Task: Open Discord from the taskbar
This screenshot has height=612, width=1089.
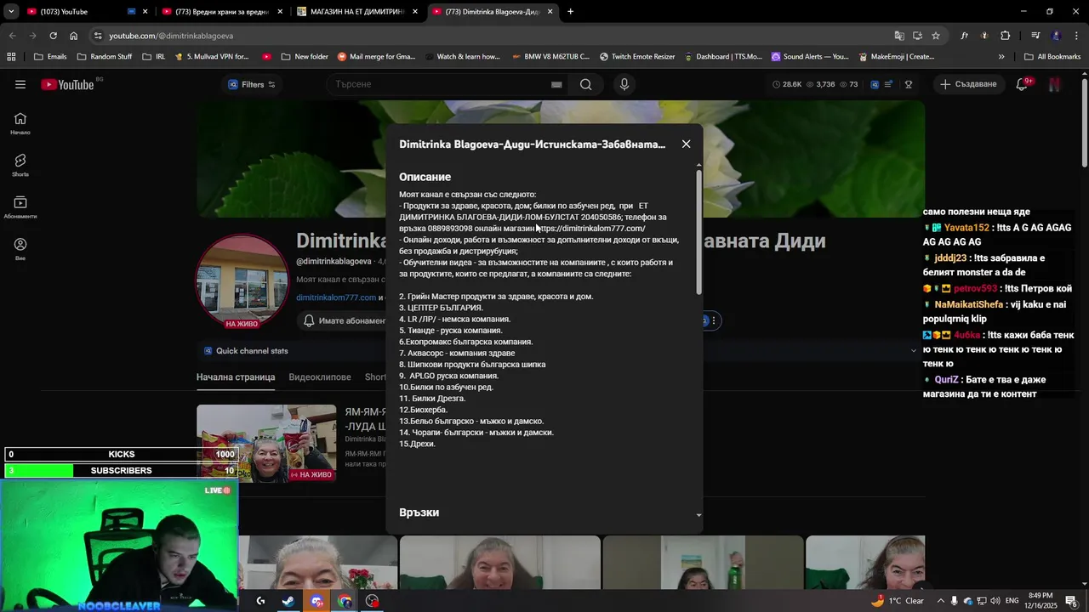Action: [316, 601]
